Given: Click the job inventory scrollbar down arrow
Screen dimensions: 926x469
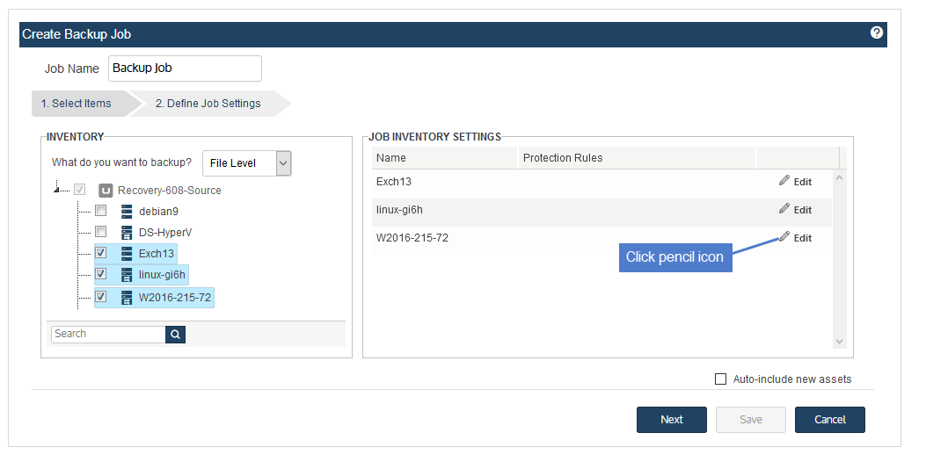Looking at the screenshot, I should pyautogui.click(x=839, y=342).
